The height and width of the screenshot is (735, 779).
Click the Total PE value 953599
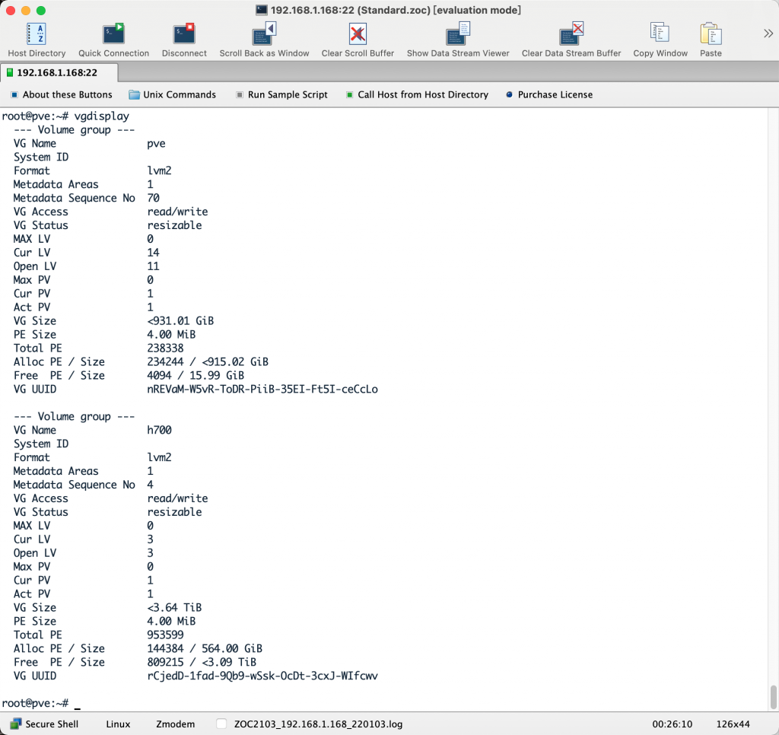point(165,635)
